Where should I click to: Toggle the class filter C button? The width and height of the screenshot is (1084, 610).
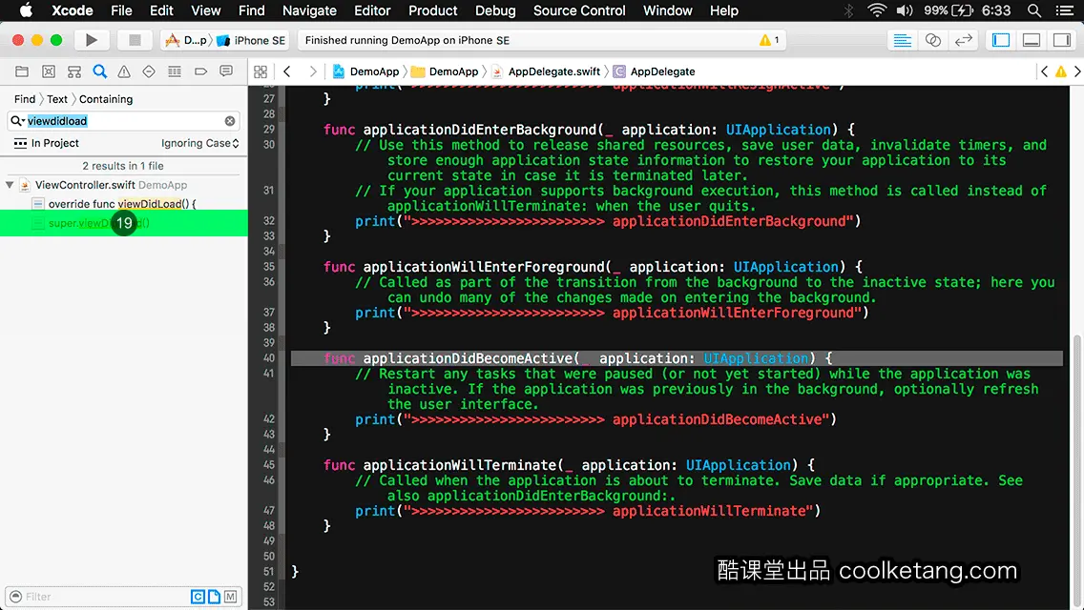click(x=198, y=597)
